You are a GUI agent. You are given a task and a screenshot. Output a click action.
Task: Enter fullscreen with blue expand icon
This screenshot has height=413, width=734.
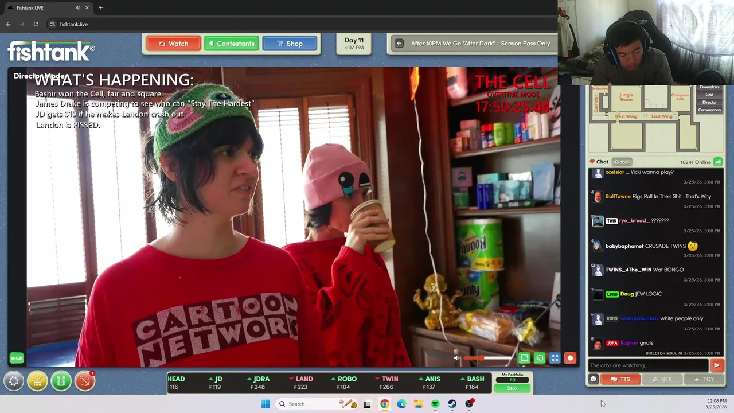coord(555,359)
